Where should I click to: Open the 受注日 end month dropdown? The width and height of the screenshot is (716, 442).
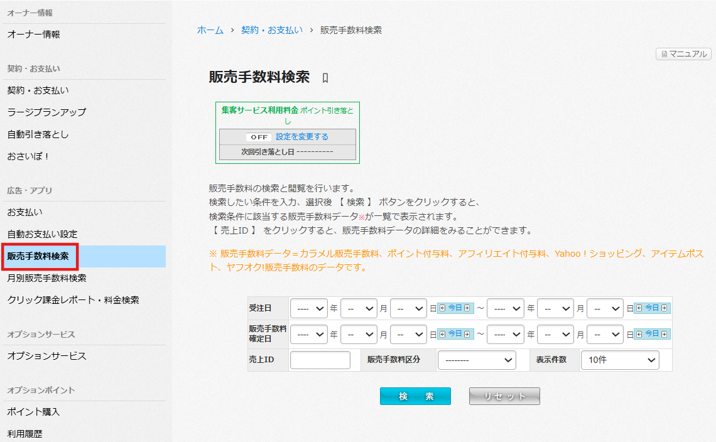coord(555,308)
